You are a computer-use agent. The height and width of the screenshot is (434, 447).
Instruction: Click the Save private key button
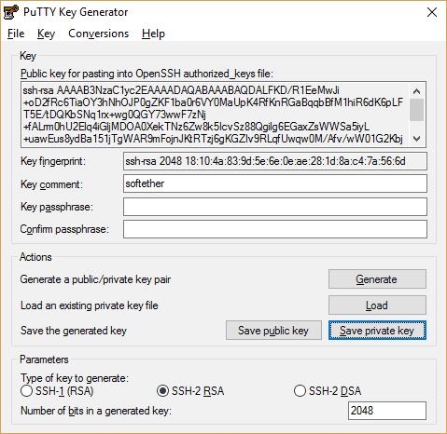coord(377,331)
